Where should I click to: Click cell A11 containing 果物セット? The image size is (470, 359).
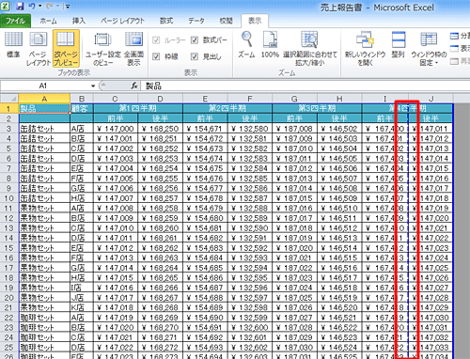coord(44,208)
